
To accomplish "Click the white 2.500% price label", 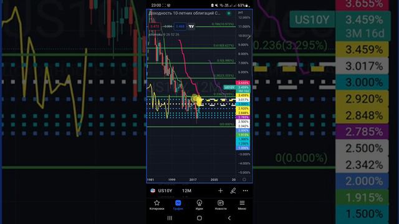I will pos(243,122).
